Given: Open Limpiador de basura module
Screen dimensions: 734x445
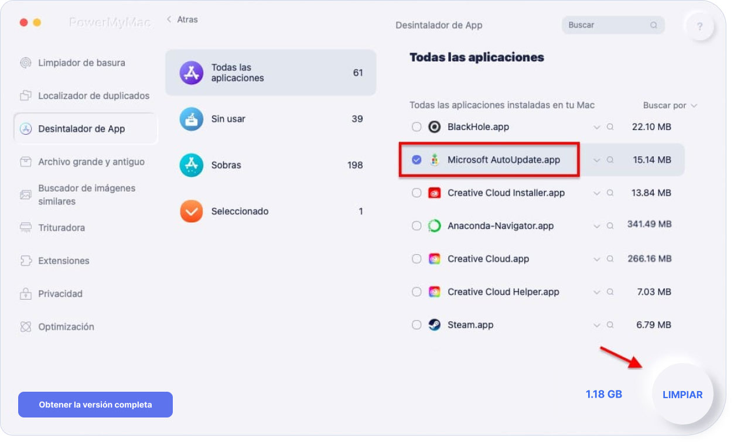Looking at the screenshot, I should [x=81, y=63].
